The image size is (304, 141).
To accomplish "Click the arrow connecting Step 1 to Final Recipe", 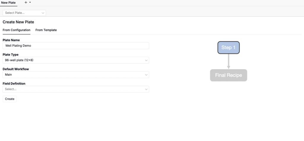I will [x=228, y=61].
